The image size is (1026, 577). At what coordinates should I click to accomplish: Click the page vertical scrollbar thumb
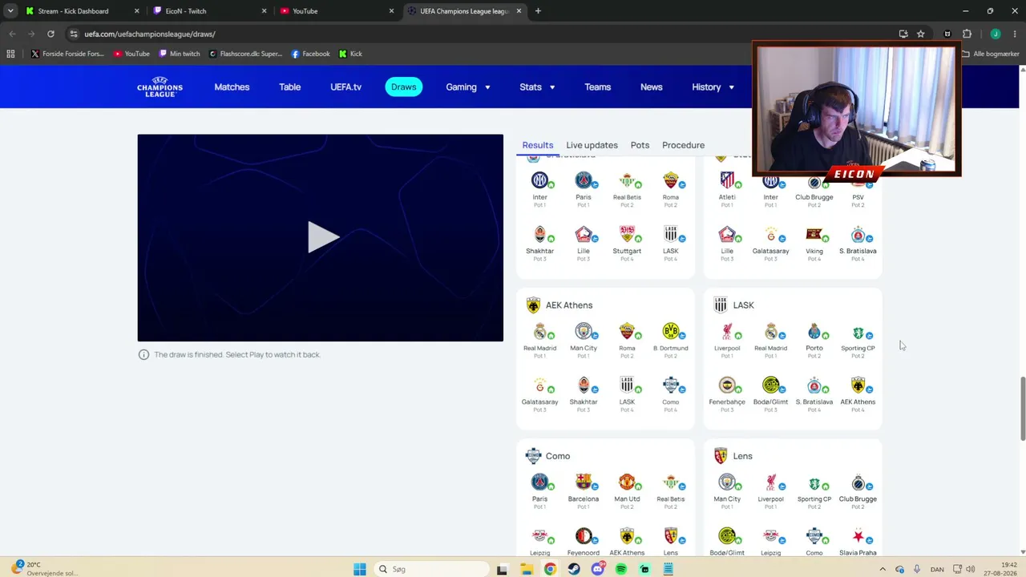(1023, 408)
